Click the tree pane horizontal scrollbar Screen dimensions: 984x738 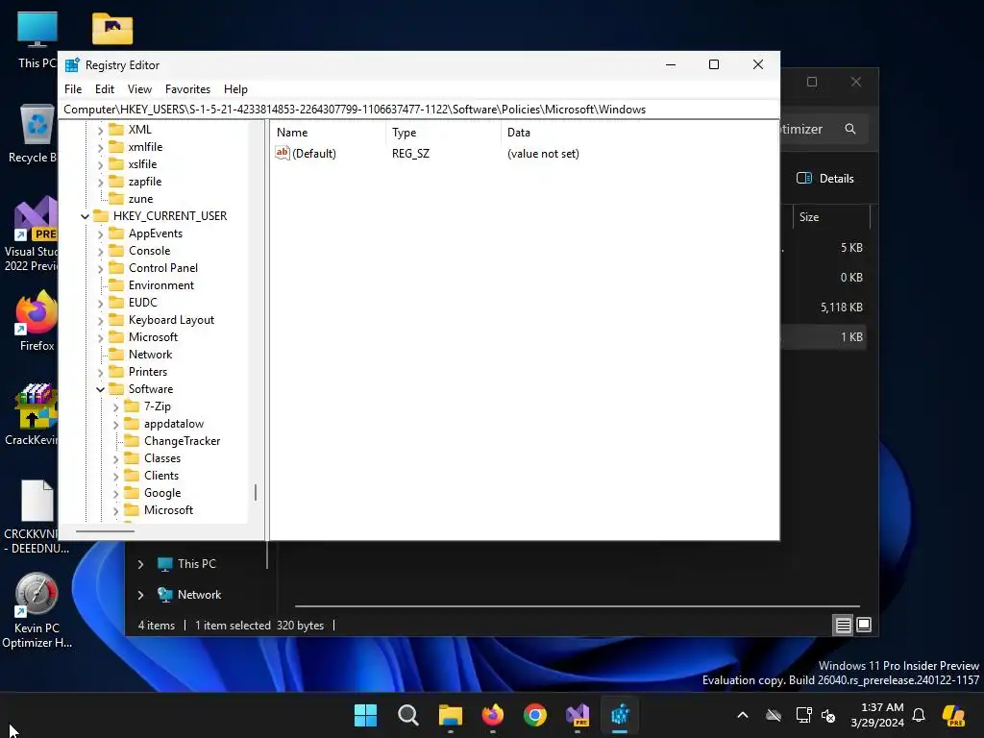(x=105, y=531)
